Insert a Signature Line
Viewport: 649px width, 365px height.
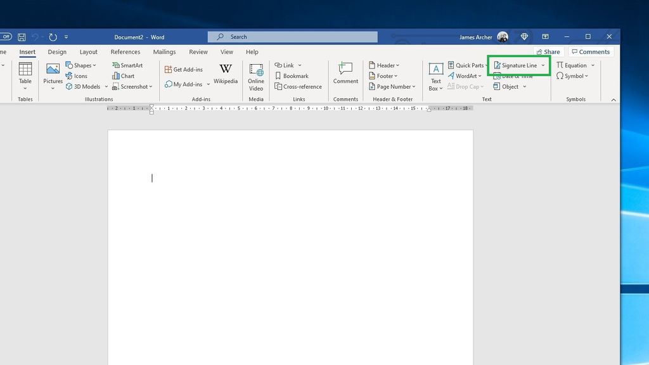click(x=517, y=65)
